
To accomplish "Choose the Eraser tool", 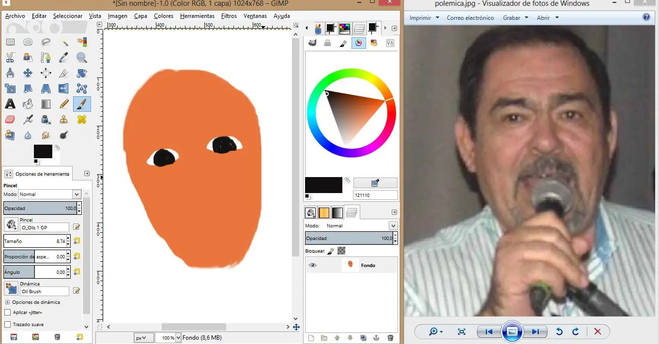I will pos(10,120).
